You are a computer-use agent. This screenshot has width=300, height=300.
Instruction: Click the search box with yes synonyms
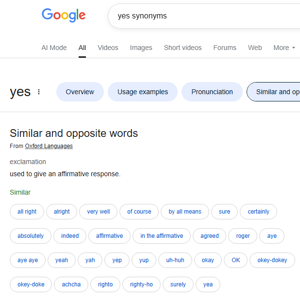(204, 16)
